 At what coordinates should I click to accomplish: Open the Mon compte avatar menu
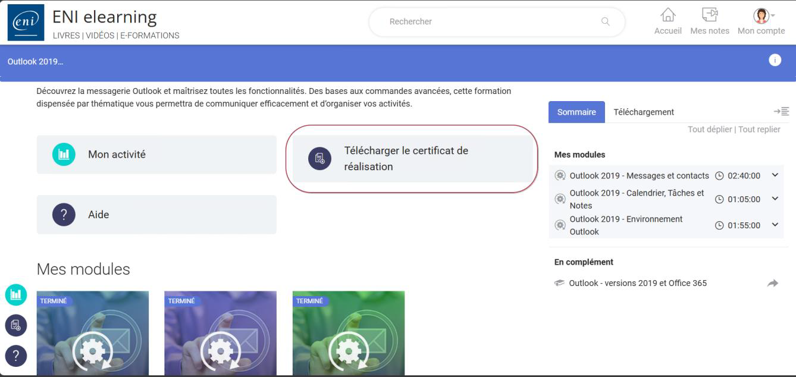pos(761,16)
